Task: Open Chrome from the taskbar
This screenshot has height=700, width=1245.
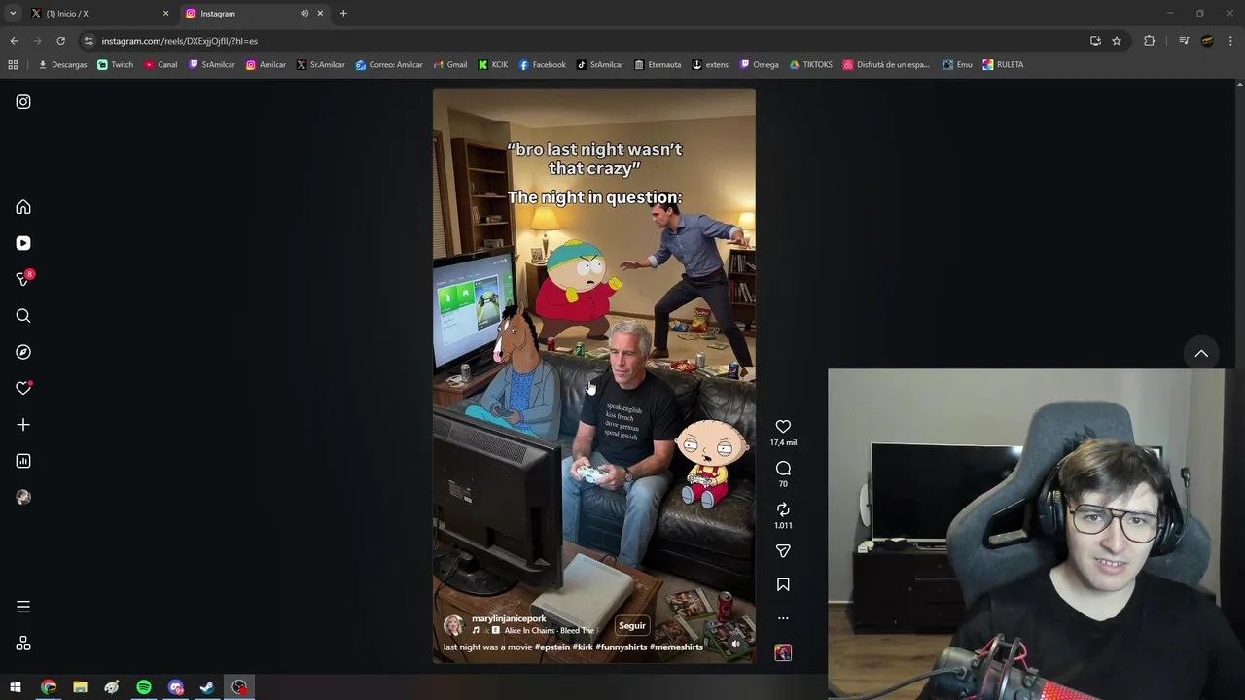Action: [x=49, y=687]
